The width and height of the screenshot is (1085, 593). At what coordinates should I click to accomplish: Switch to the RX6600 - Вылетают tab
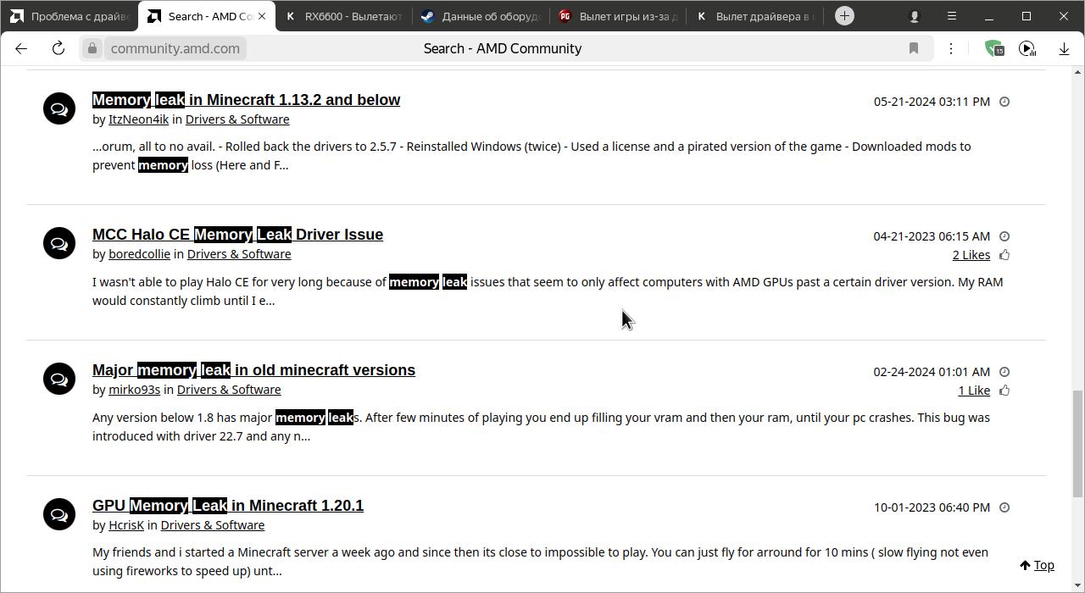coord(344,16)
